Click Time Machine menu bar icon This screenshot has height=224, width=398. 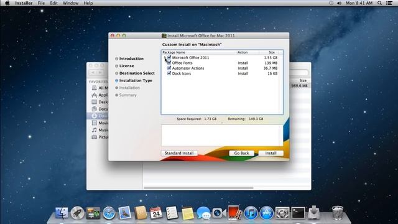click(331, 3)
